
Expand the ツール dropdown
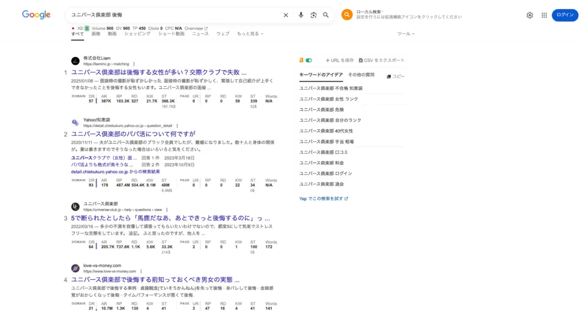[x=406, y=33]
